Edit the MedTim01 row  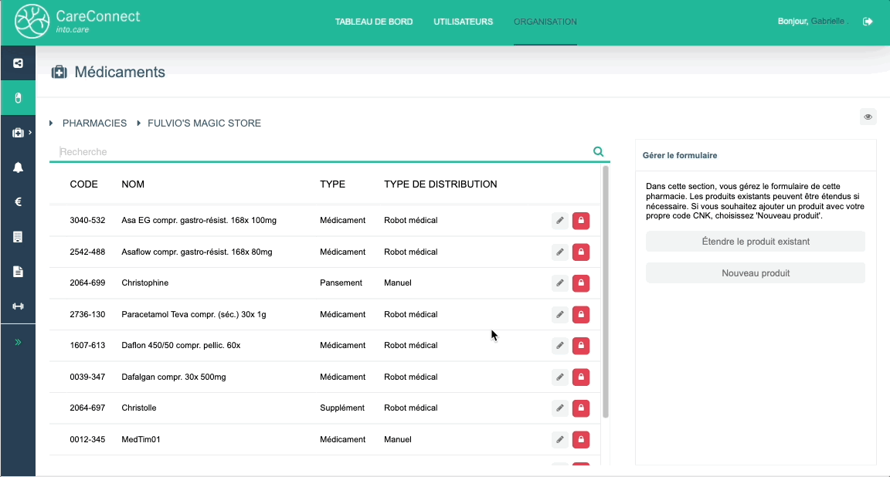(x=559, y=440)
